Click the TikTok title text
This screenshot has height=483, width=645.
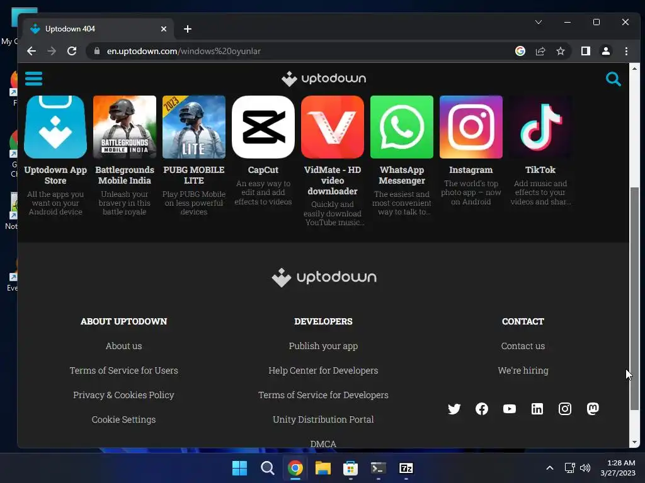pos(540,170)
